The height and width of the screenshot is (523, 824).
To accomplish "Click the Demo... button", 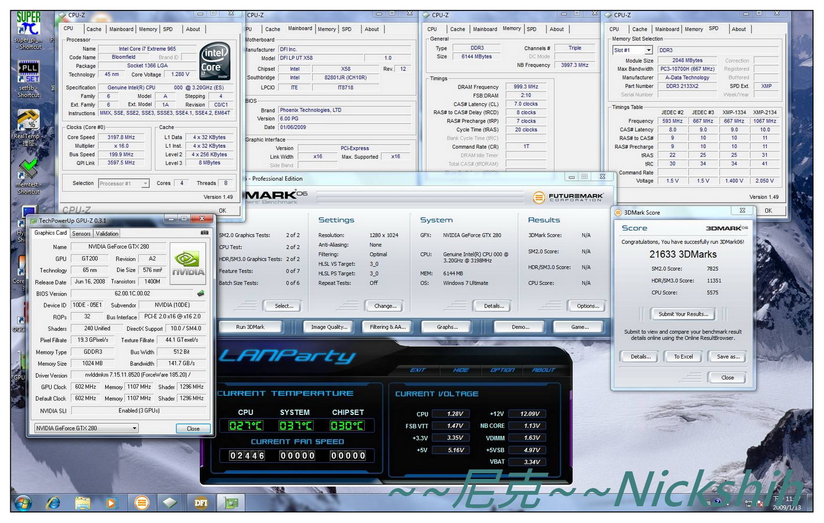I will [x=521, y=327].
